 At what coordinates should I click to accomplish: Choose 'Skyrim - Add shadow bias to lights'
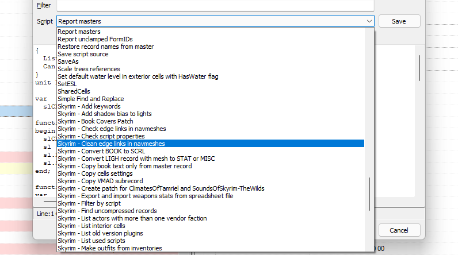pyautogui.click(x=211, y=114)
